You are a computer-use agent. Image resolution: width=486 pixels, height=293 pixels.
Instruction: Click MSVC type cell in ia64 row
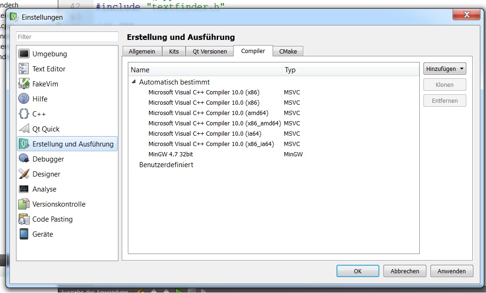tap(292, 133)
